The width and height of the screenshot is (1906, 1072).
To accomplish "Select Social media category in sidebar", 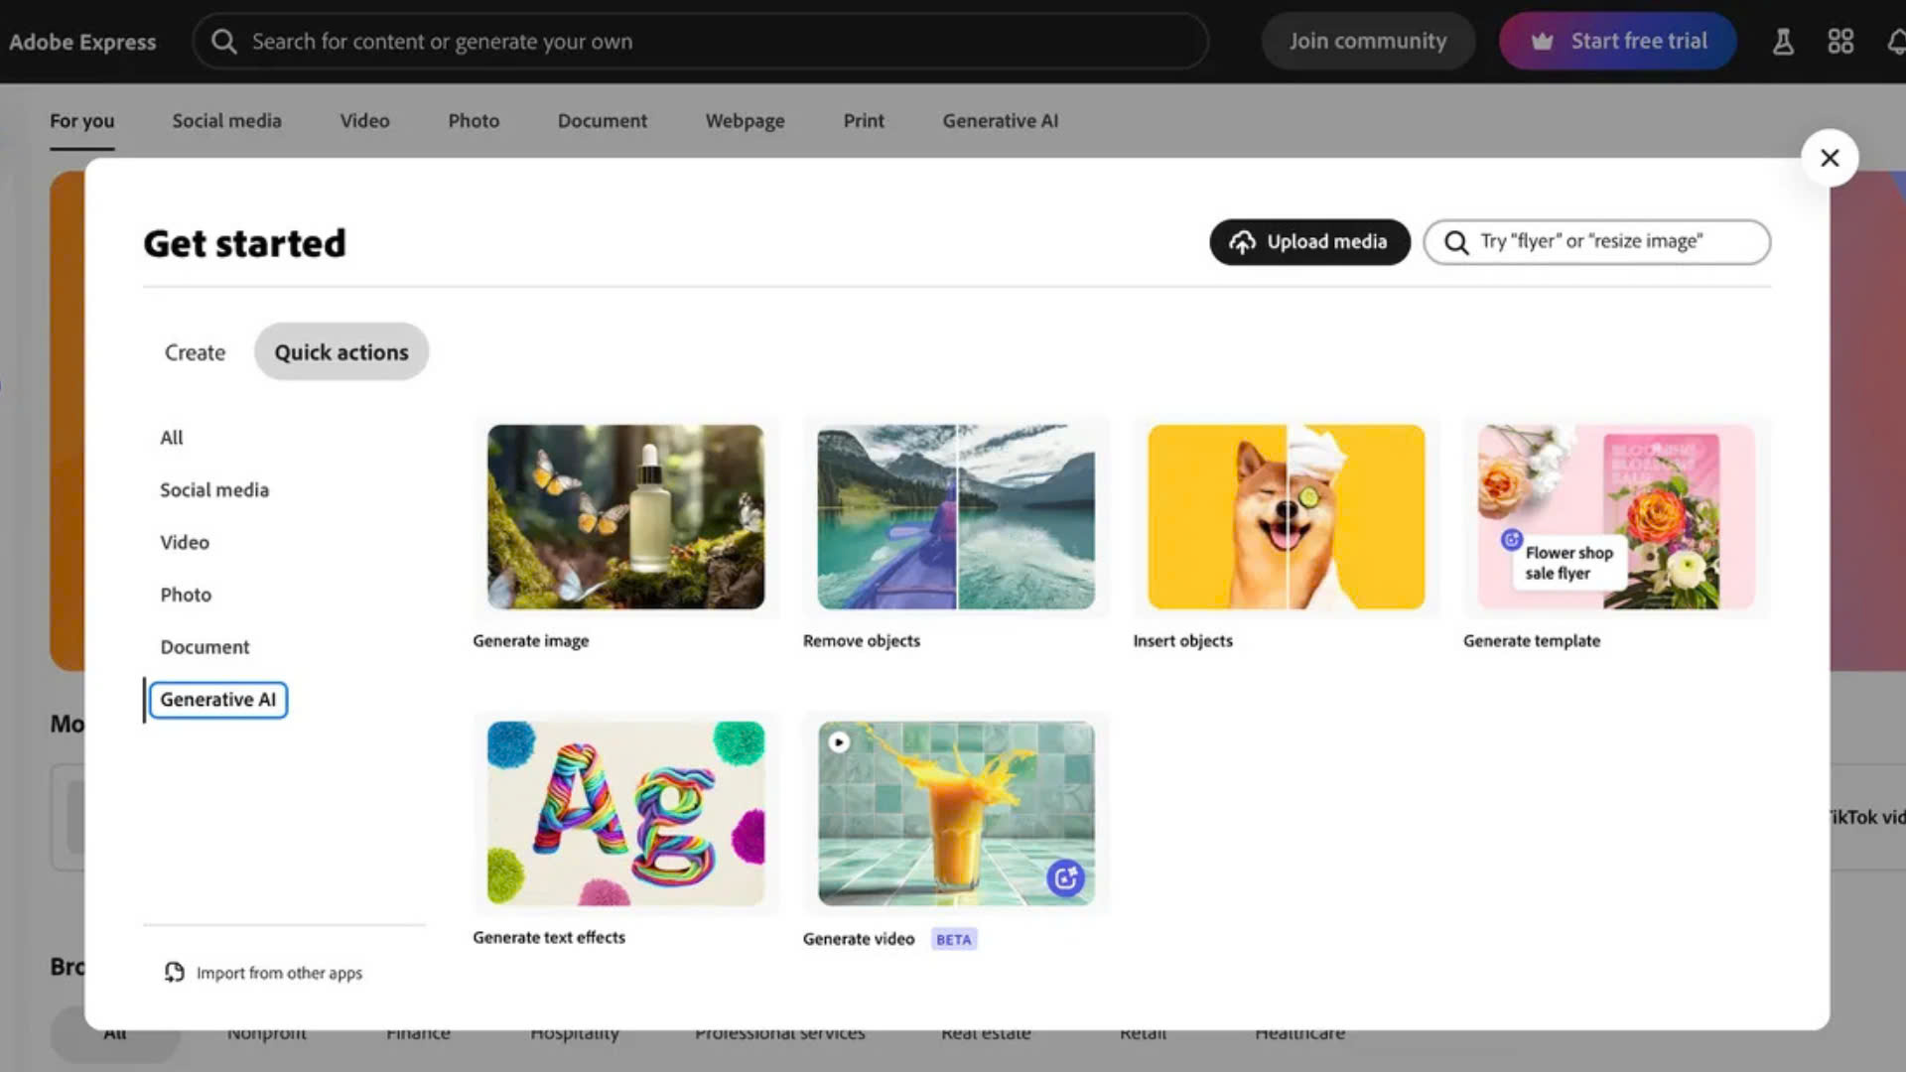I will point(214,490).
